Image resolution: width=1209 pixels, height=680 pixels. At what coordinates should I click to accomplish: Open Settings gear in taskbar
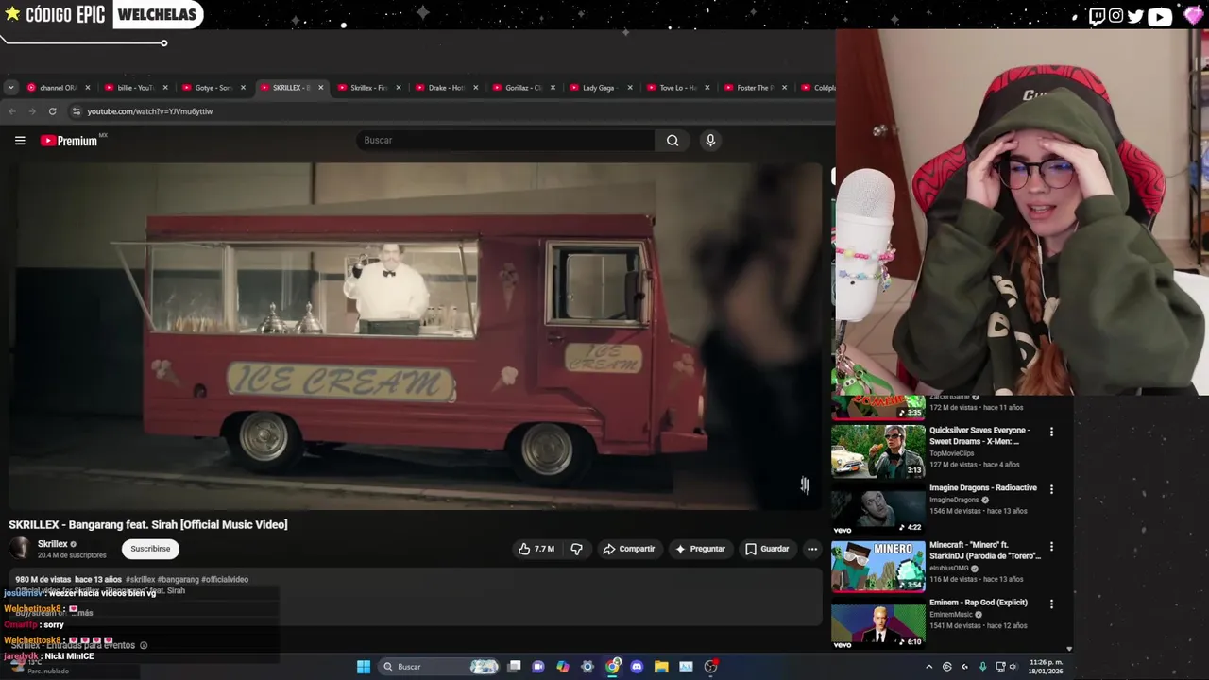[587, 667]
